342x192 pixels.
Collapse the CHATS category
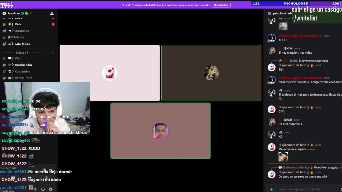coord(23,53)
